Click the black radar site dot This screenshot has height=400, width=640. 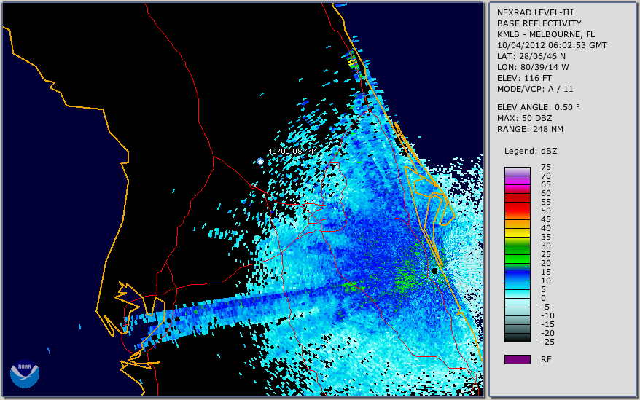[434, 270]
